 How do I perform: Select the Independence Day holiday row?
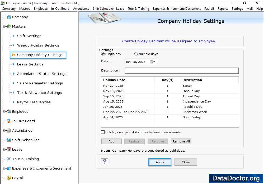(x=170, y=101)
